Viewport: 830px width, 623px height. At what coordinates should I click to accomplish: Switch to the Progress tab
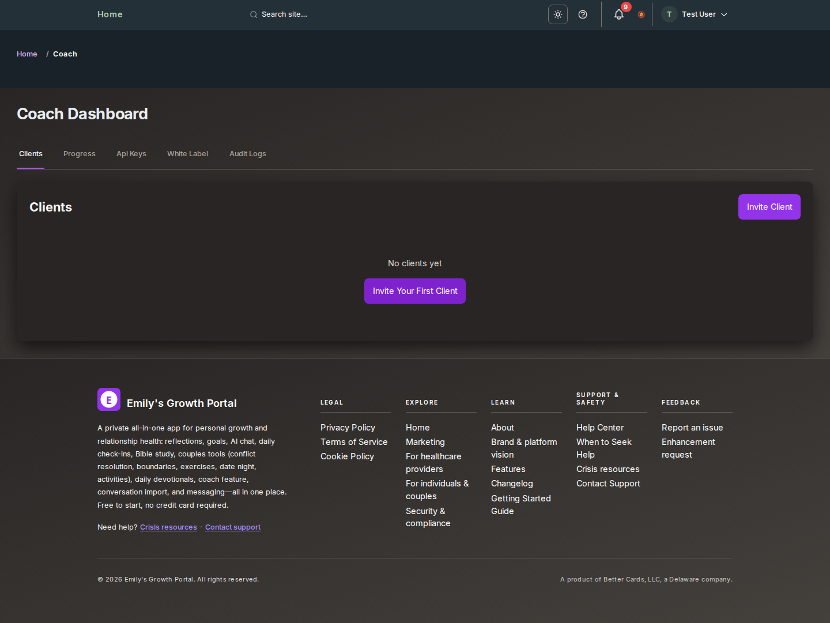[x=79, y=154]
